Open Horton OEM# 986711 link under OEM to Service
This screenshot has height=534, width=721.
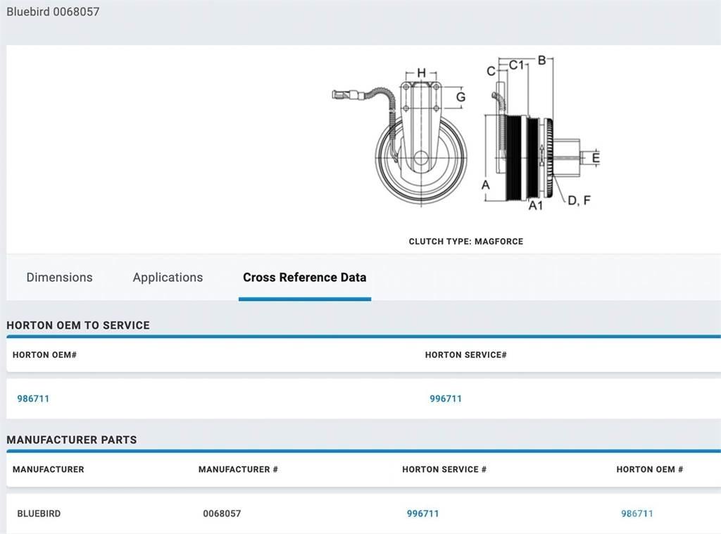point(33,399)
